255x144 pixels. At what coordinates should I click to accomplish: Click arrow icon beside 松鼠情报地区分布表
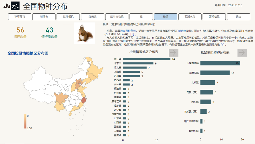(174, 53)
